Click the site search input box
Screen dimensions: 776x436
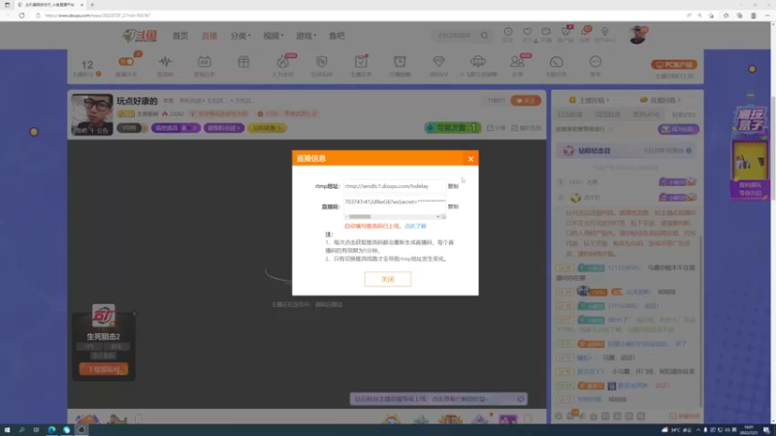(455, 36)
